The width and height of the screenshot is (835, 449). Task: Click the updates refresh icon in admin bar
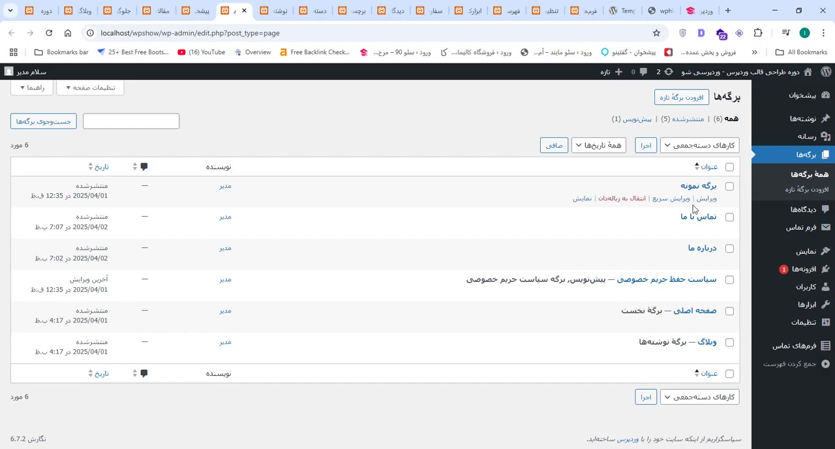pyautogui.click(x=669, y=72)
